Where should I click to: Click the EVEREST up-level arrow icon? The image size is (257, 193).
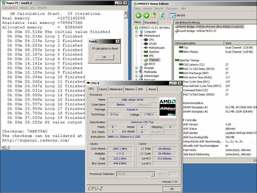[154, 15]
